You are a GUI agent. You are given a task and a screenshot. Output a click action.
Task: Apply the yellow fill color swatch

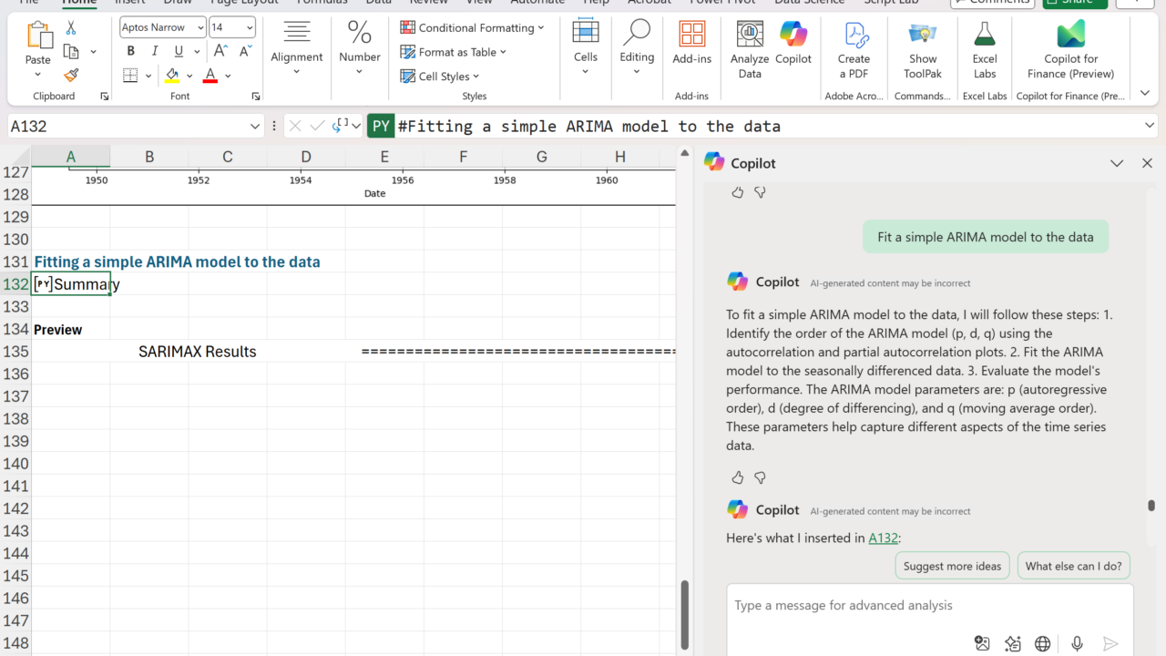pyautogui.click(x=172, y=76)
